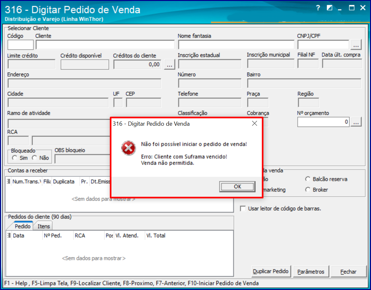Switch to the Pedido tab
Image resolution: width=371 pixels, height=290 pixels.
pos(23,226)
